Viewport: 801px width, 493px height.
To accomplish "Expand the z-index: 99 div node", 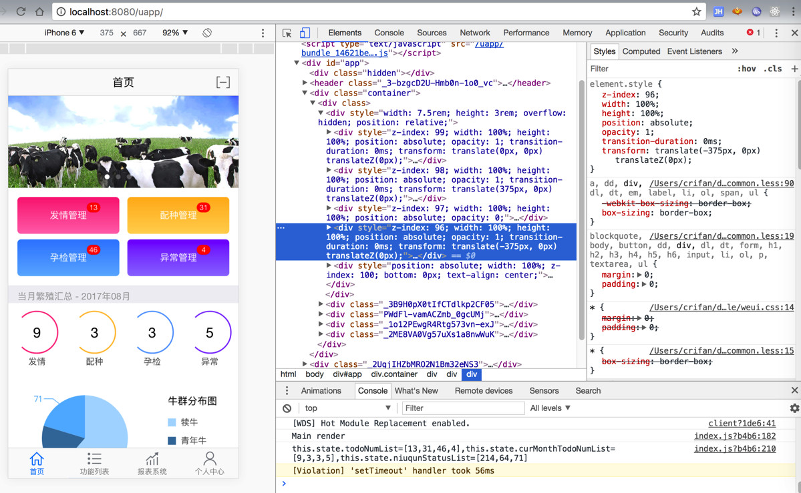I will 329,132.
